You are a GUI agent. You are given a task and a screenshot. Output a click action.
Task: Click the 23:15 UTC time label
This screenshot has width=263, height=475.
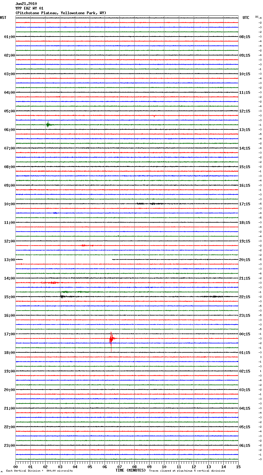[245, 316]
